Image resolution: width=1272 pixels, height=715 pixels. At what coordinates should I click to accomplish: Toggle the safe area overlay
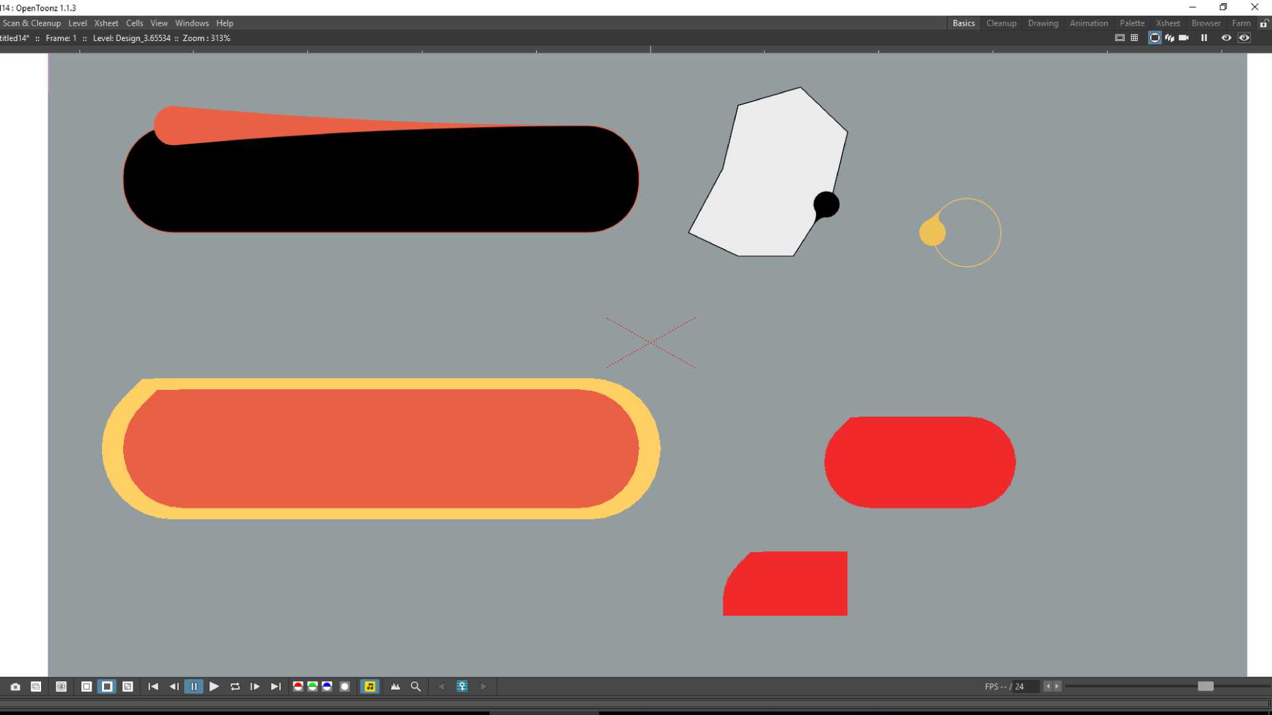(1119, 38)
